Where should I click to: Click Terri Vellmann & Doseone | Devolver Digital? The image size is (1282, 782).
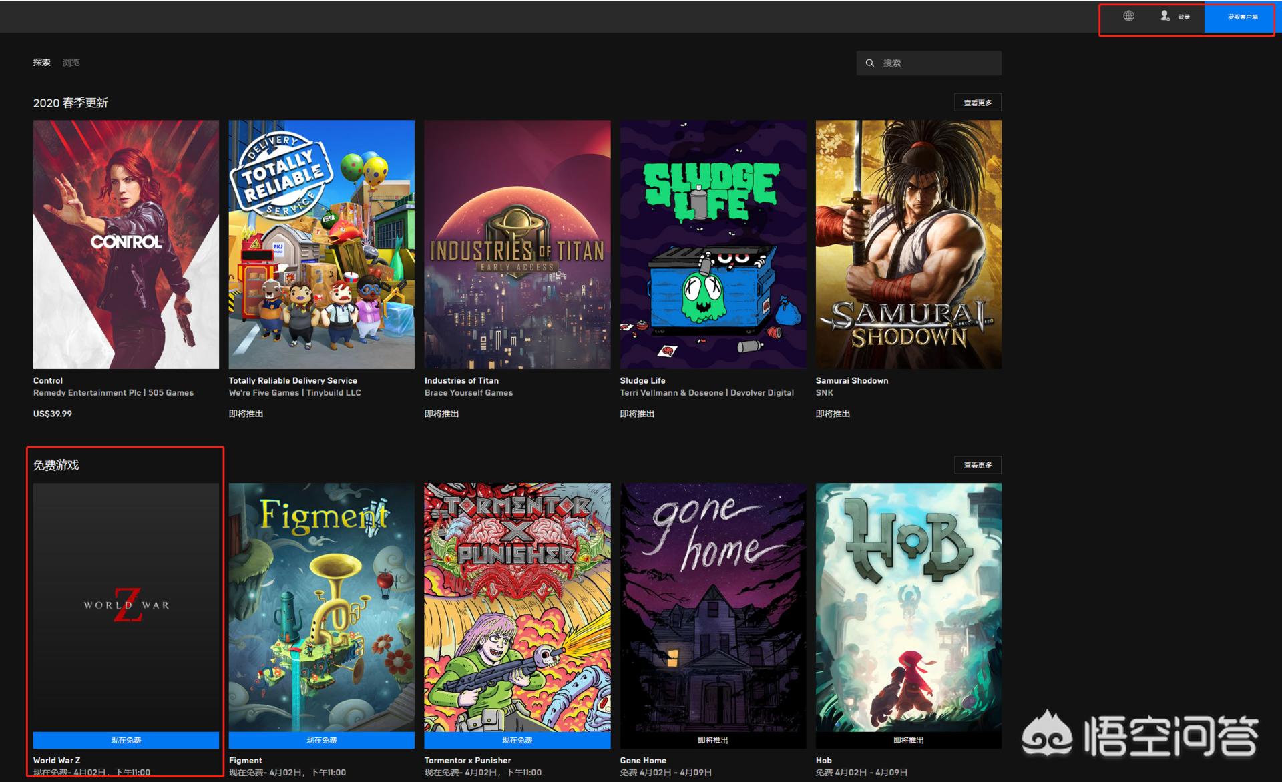[x=707, y=393]
